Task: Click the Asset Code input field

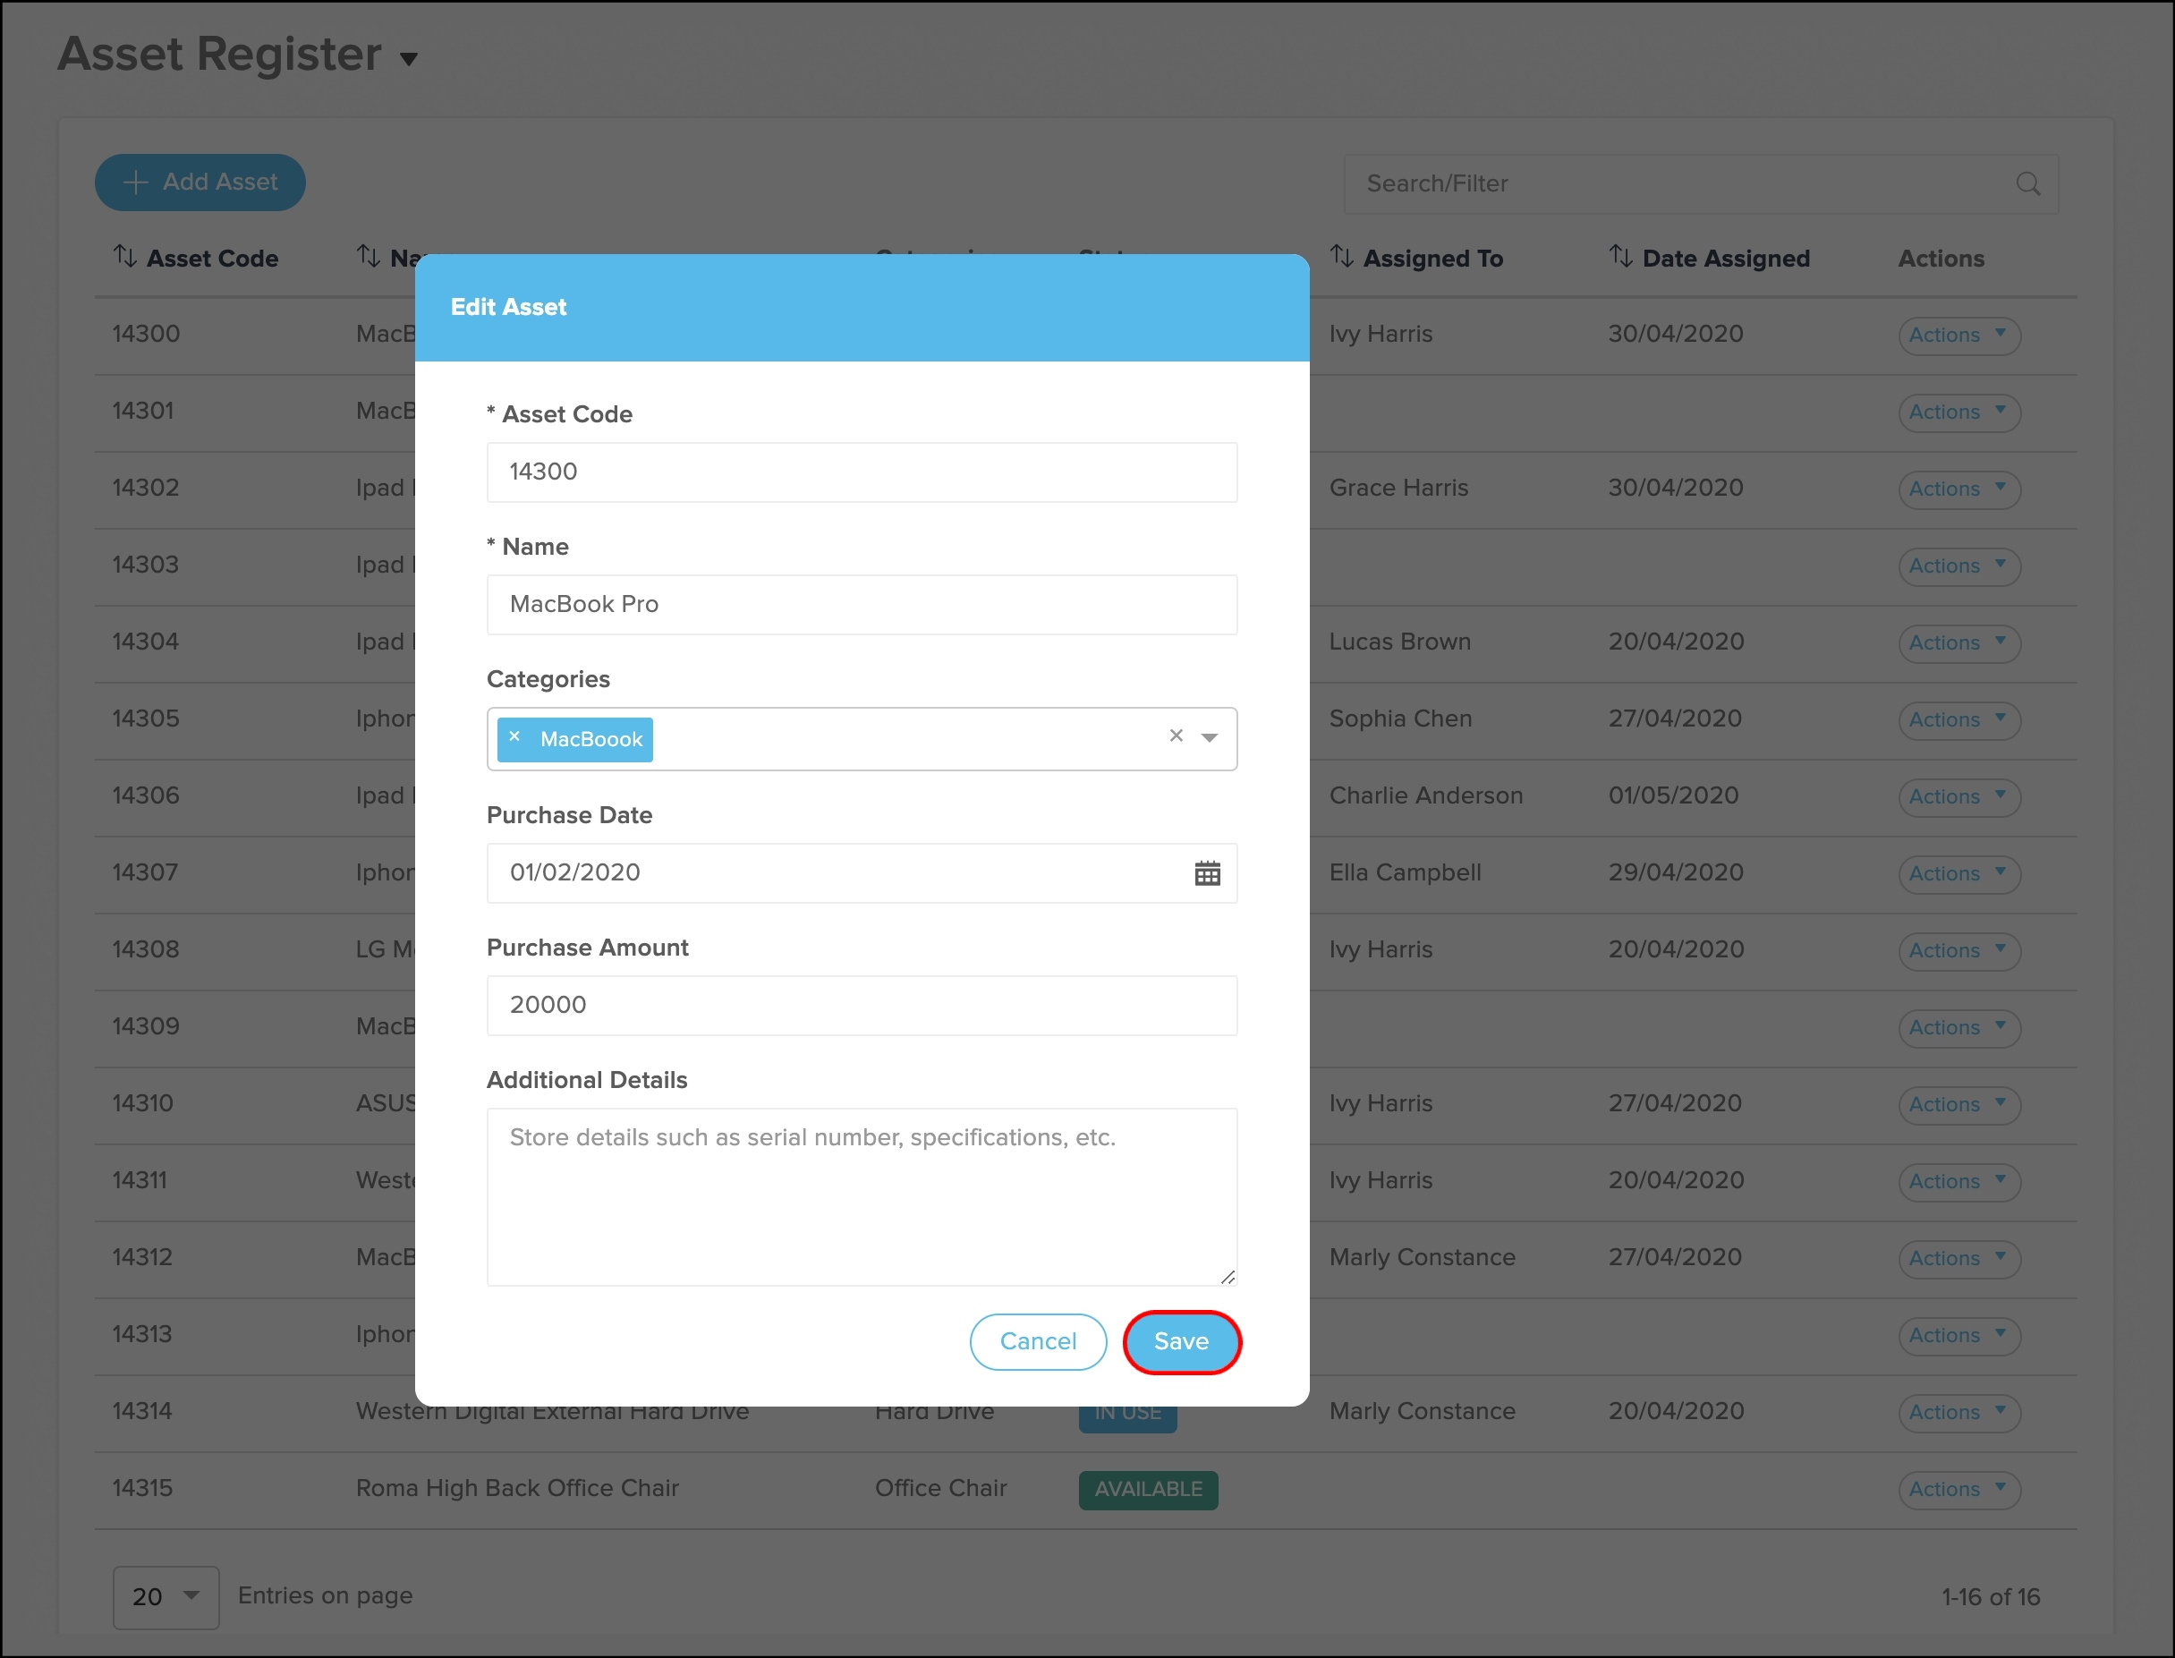Action: [861, 472]
